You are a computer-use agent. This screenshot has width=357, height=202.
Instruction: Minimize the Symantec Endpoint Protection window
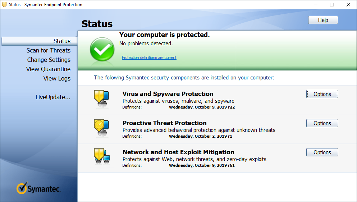tap(315, 5)
